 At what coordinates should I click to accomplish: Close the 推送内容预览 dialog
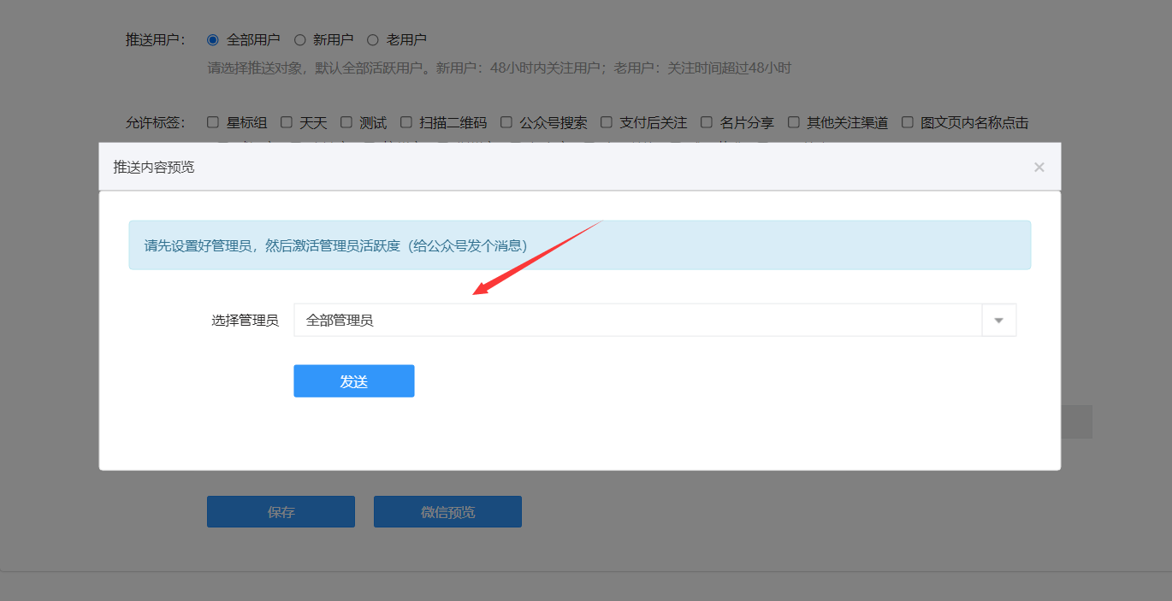(1039, 168)
